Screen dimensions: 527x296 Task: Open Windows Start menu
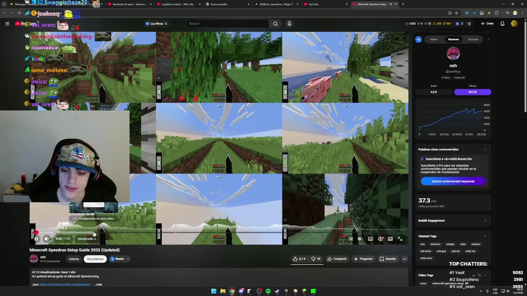(214, 291)
